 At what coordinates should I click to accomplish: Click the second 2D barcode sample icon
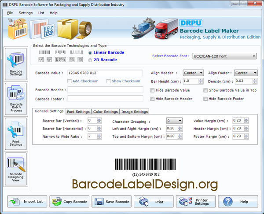pyautogui.click(x=49, y=59)
